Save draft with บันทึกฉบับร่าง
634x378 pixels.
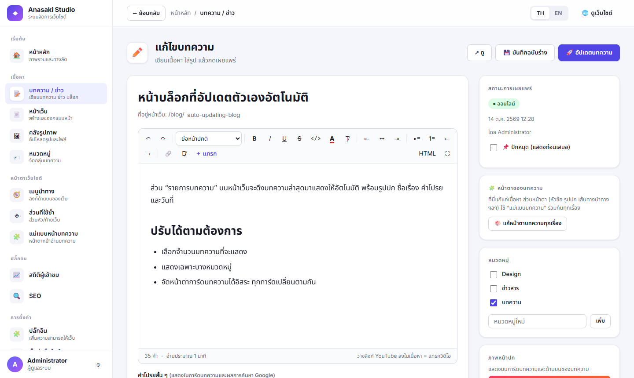(525, 53)
